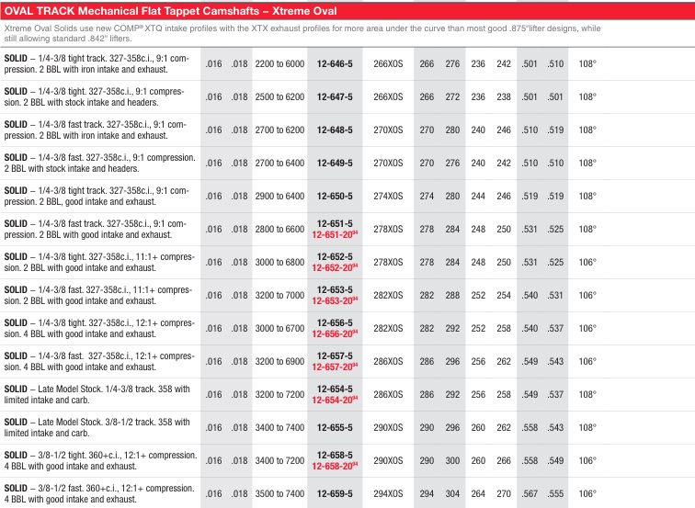Click grind number 274XOS
This screenshot has height=508, width=695.
coord(388,196)
